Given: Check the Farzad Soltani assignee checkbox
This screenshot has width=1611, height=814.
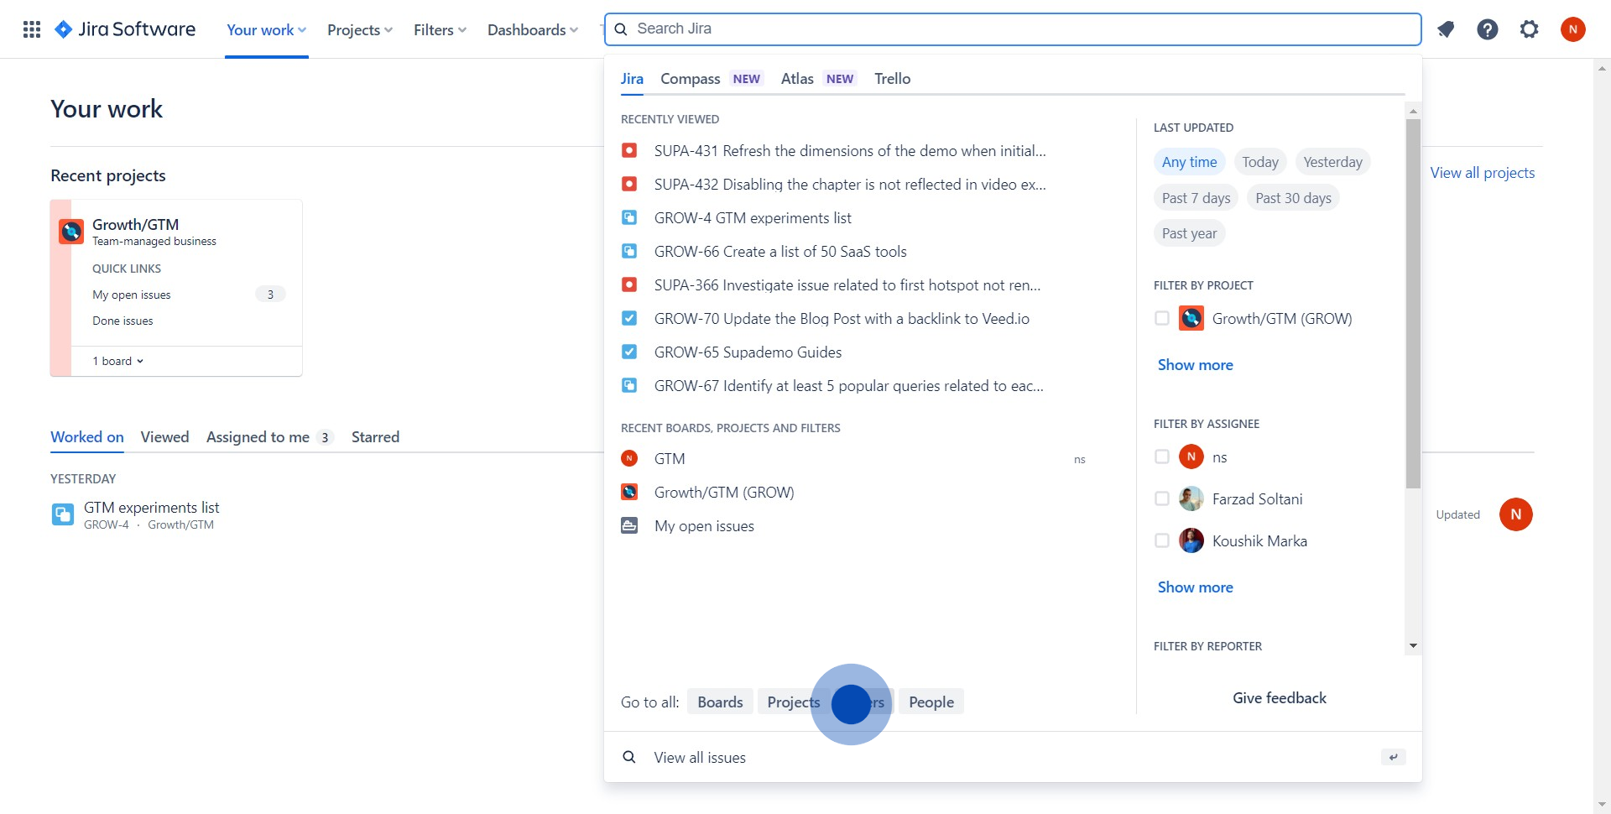Looking at the screenshot, I should coord(1162,498).
